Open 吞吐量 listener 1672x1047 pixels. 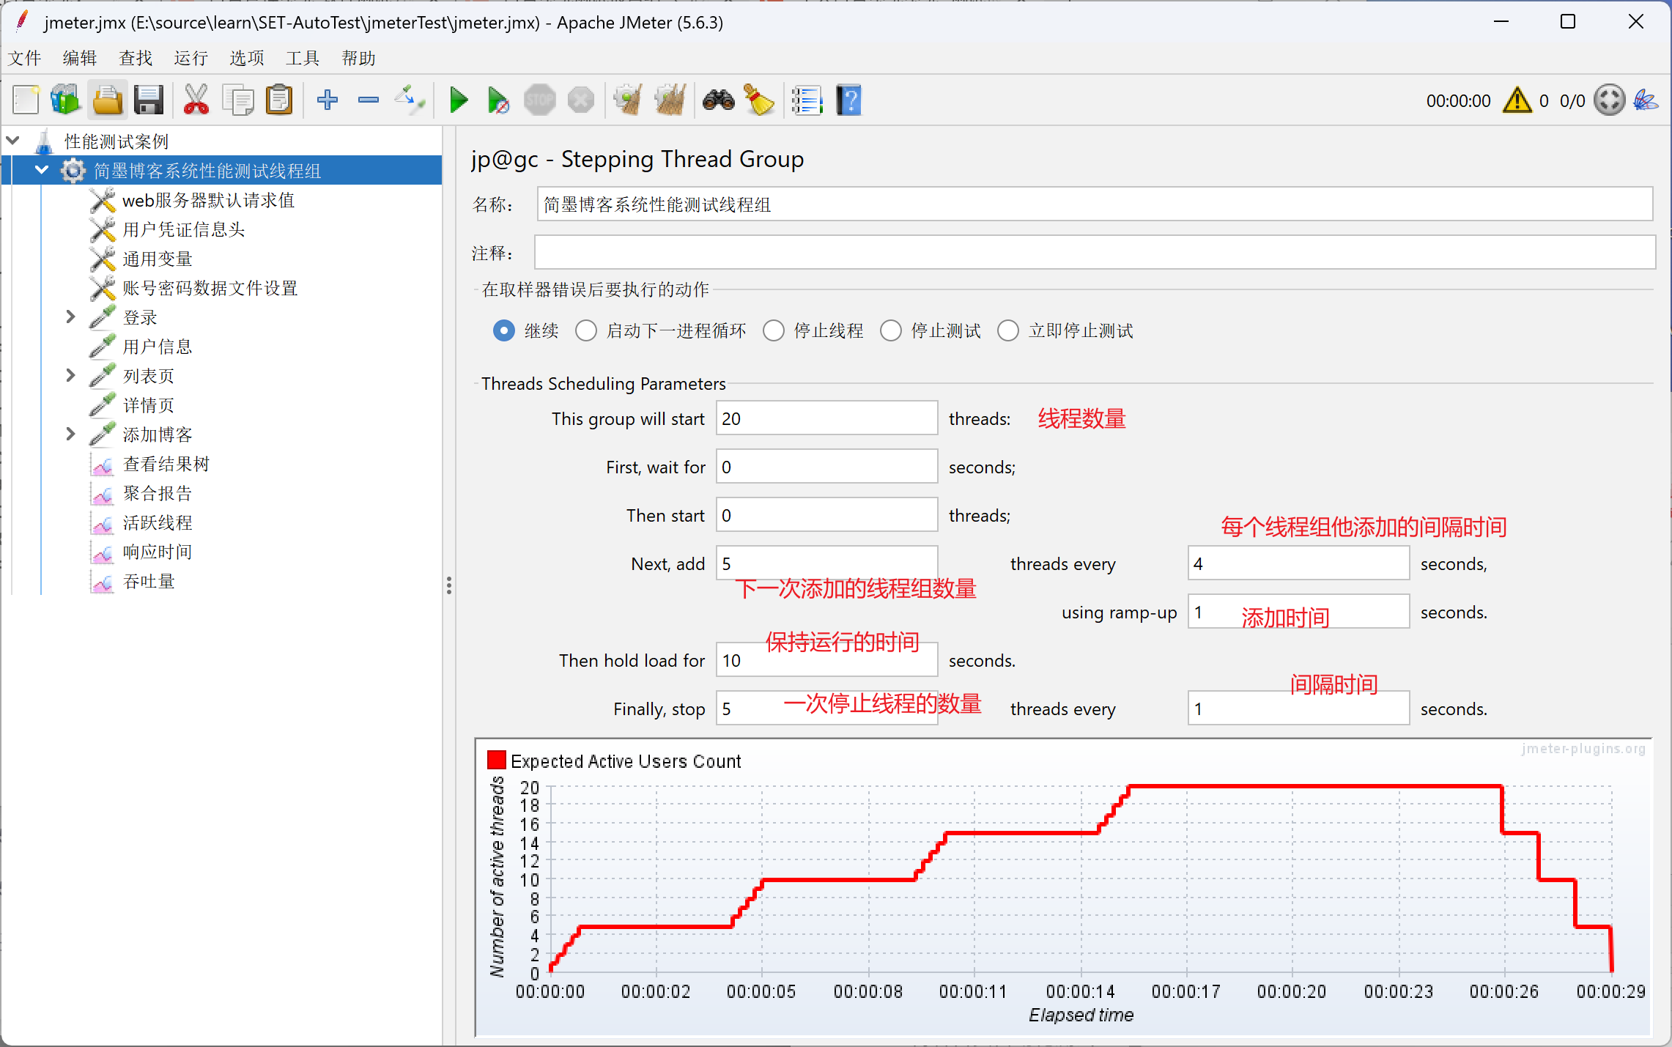(148, 581)
